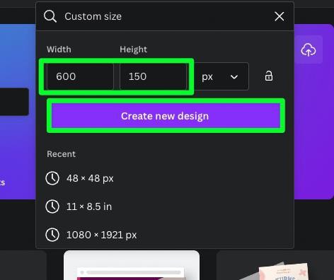
Task: Click clock icon beside 11 × 8.5 in
Action: click(x=52, y=206)
